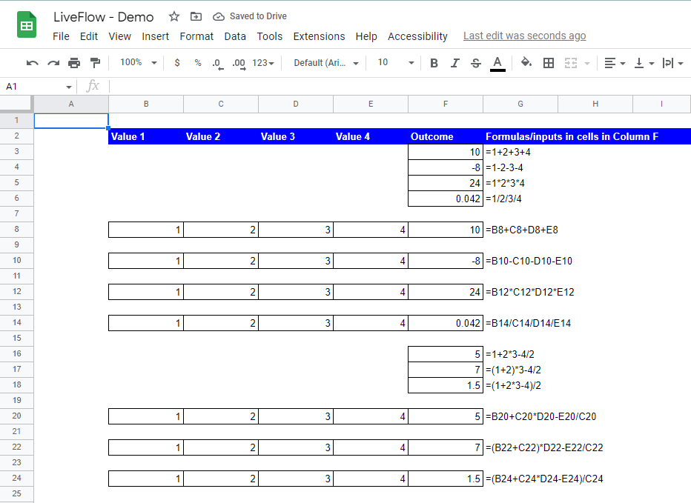Select column A header
Screen dimensions: 691x503
(x=71, y=104)
